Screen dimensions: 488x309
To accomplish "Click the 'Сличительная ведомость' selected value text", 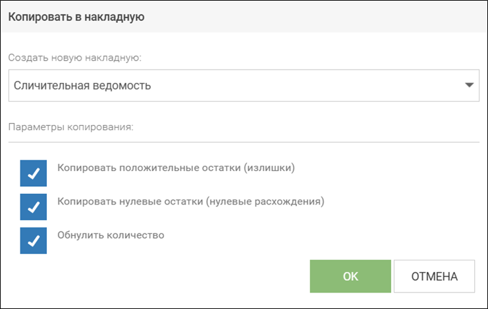I will [82, 85].
